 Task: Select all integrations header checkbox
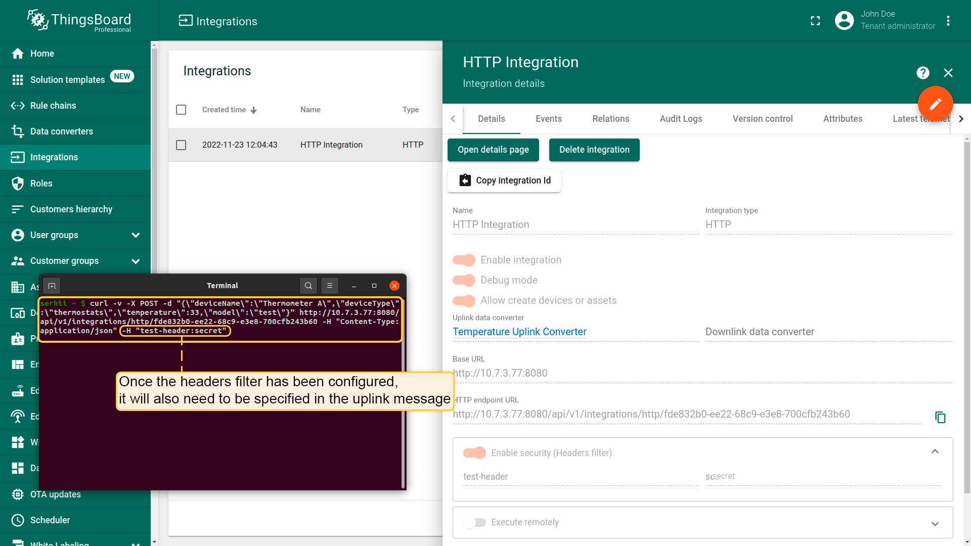(181, 110)
